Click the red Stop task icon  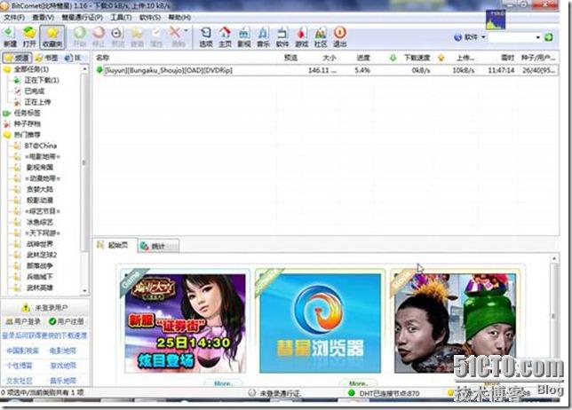(x=99, y=36)
